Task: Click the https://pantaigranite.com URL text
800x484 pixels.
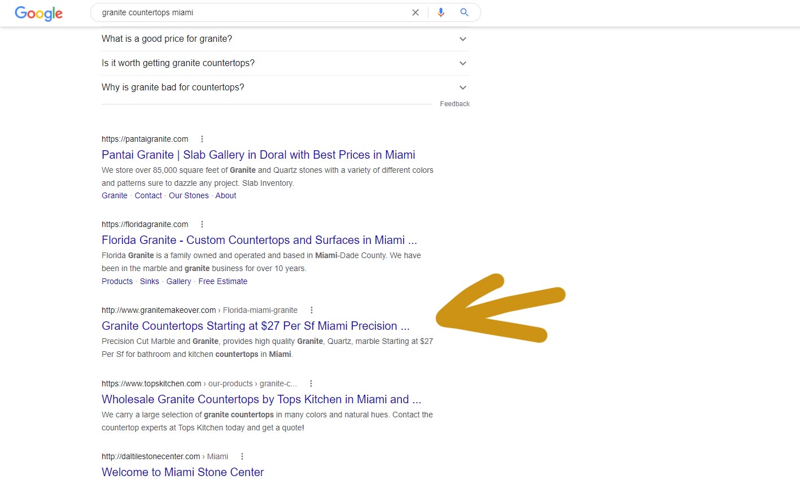Action: (x=145, y=139)
